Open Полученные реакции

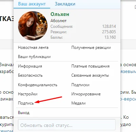91,48
